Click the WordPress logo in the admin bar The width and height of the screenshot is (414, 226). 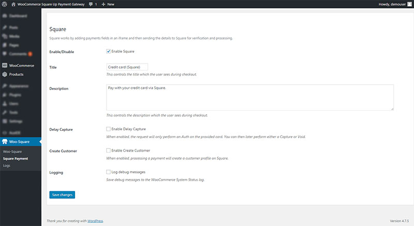tap(5, 4)
